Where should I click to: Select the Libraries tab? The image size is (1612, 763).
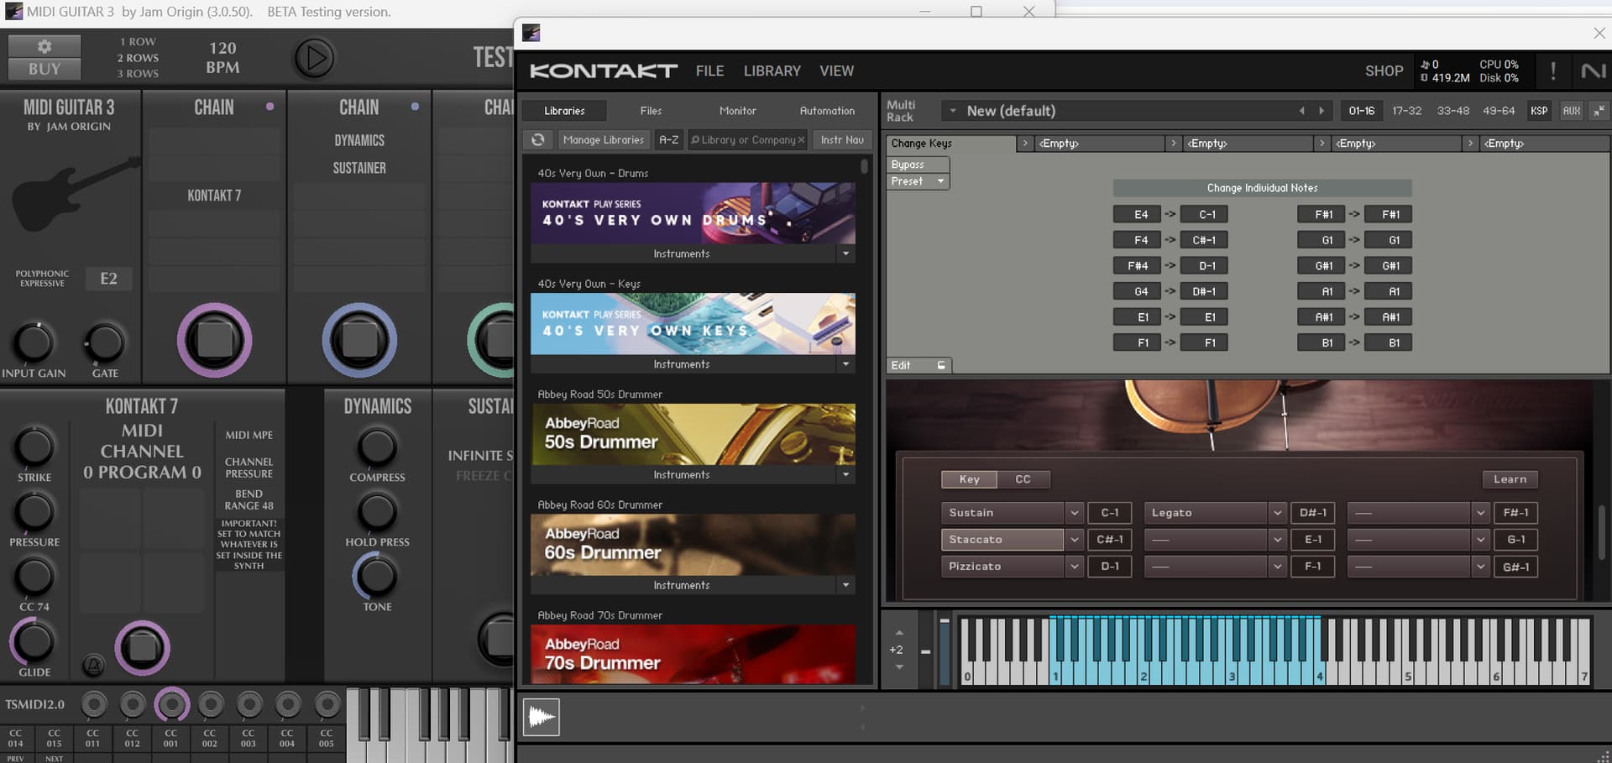point(564,111)
